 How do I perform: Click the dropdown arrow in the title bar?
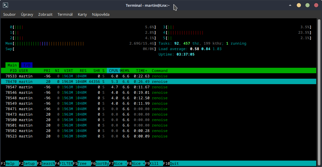(x=290, y=5)
